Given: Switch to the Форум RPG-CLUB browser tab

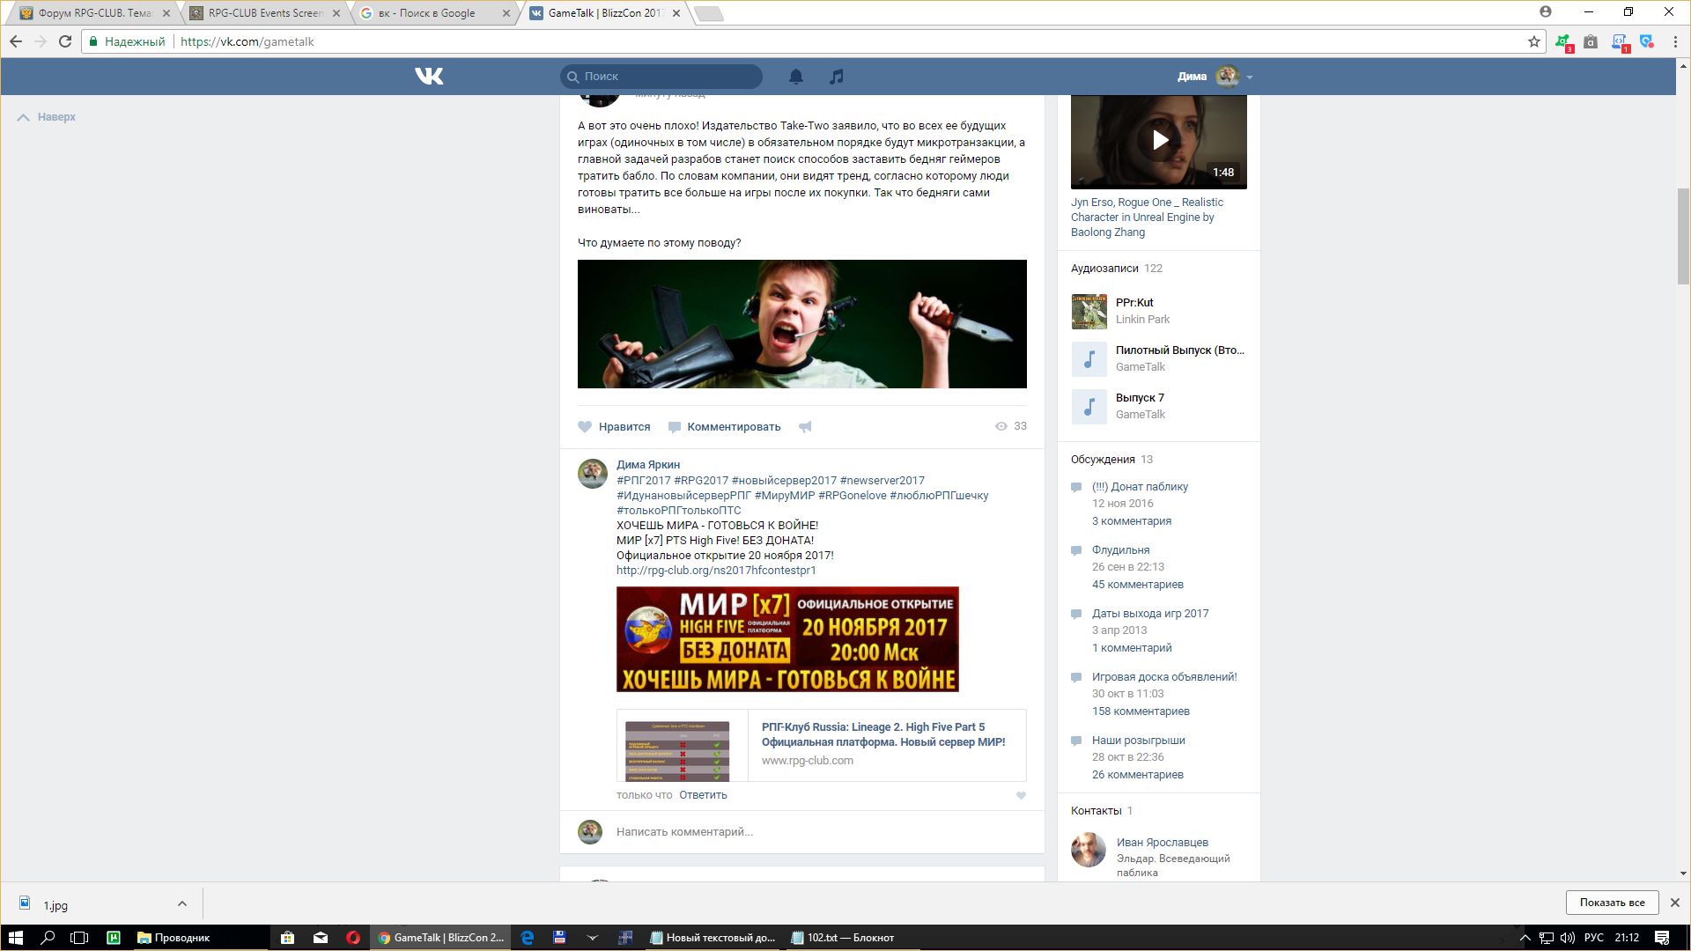Looking at the screenshot, I should pyautogui.click(x=92, y=13).
